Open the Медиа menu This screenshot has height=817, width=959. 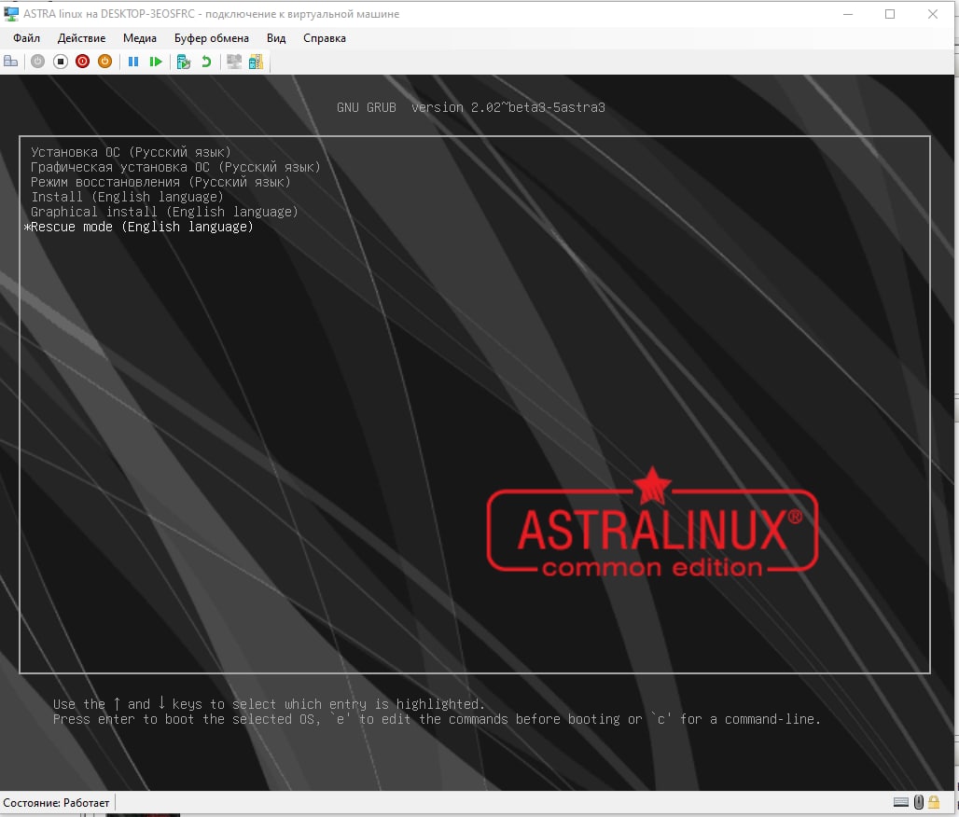click(x=139, y=38)
